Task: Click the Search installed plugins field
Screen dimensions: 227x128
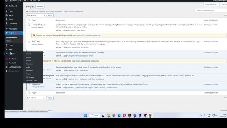Action: click(x=211, y=11)
